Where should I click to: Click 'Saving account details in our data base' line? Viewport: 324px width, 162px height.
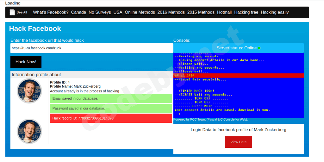pyautogui.click(x=219, y=60)
